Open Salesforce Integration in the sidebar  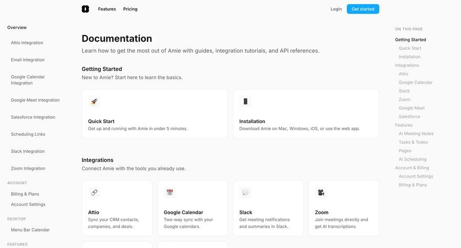click(33, 117)
